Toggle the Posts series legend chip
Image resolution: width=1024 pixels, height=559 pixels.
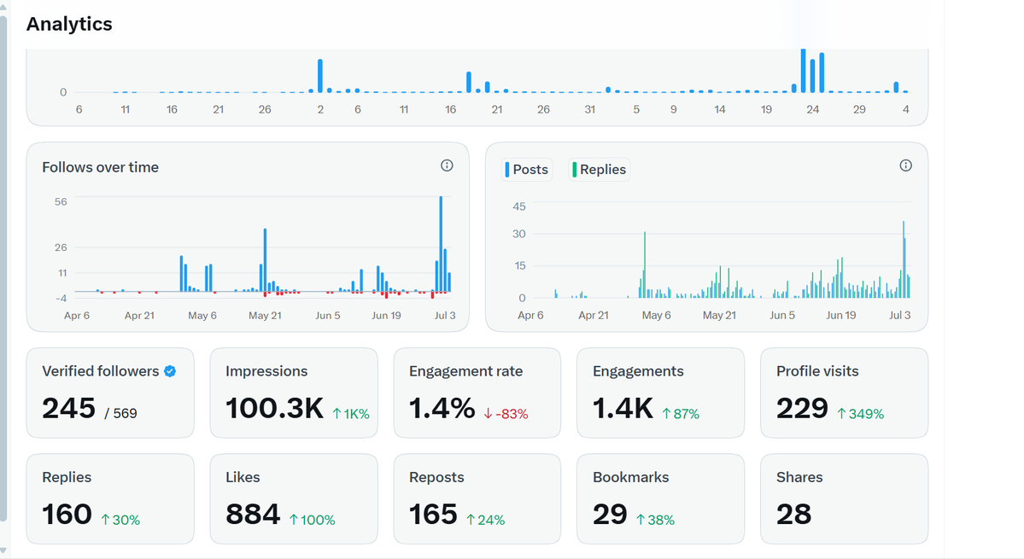(527, 170)
